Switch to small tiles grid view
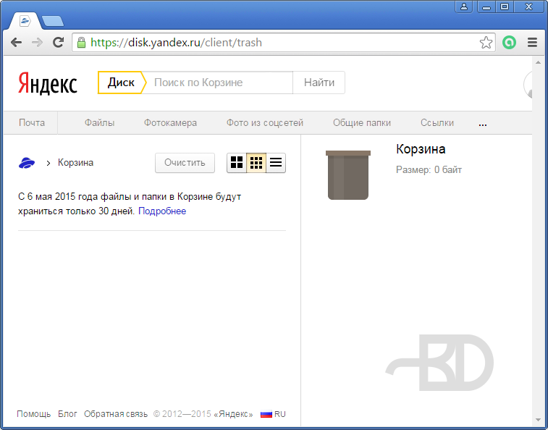 click(256, 163)
